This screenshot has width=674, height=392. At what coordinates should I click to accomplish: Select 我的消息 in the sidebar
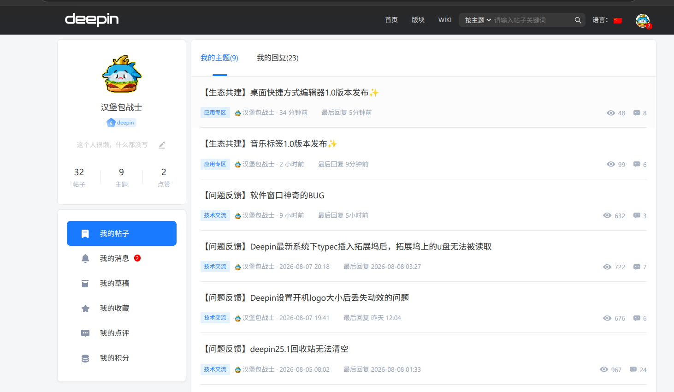[x=122, y=258]
